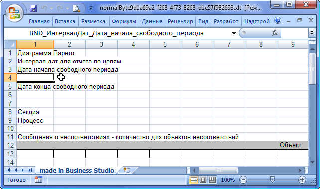Image resolution: width=320 pixels, height=189 pixels.
Task: Switch to the Формулы tab
Action: [x=124, y=21]
